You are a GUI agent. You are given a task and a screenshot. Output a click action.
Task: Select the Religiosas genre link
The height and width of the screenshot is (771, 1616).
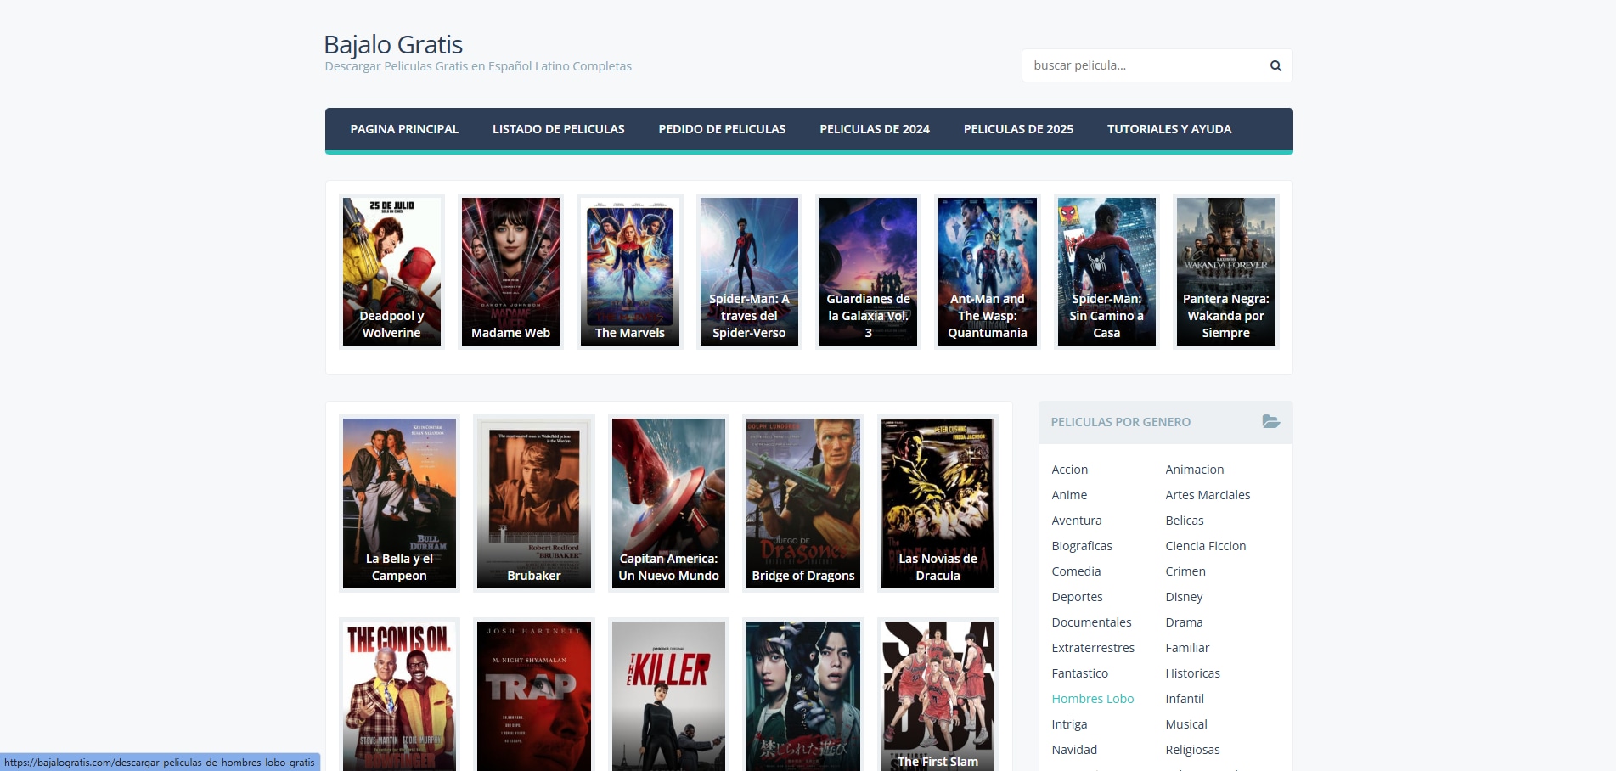pyautogui.click(x=1192, y=750)
